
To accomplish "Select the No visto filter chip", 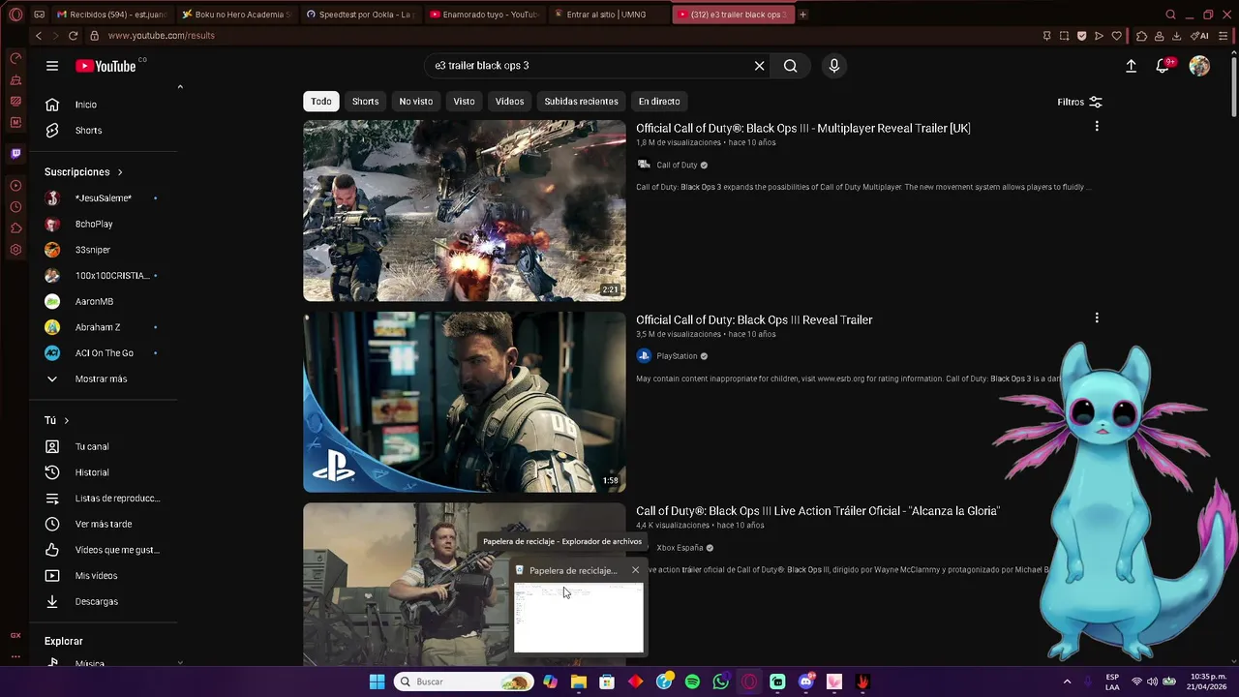I will 416,102.
